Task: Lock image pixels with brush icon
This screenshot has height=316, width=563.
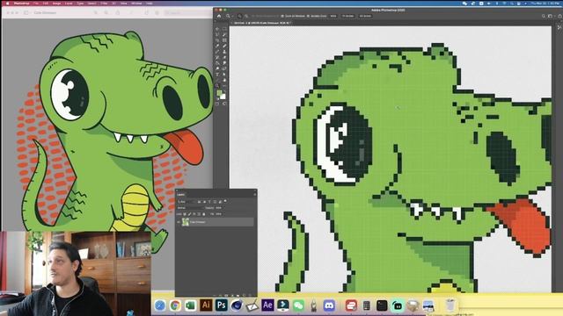Action: pyautogui.click(x=190, y=214)
